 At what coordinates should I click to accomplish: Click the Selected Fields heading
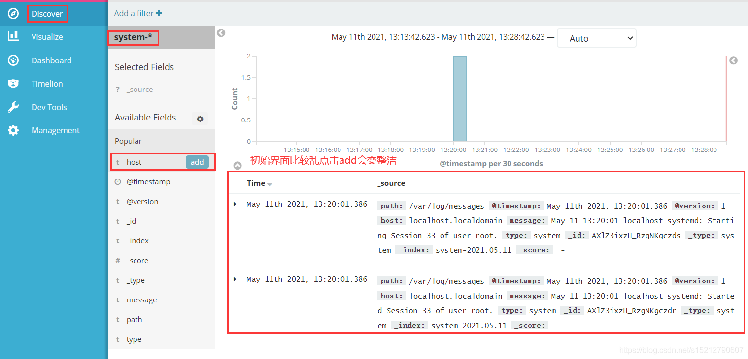coord(144,67)
